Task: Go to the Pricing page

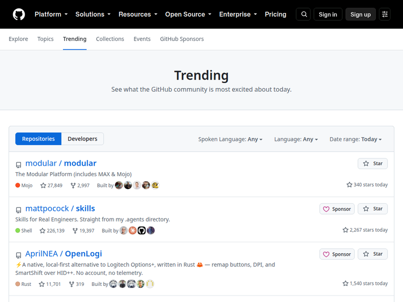Action: (276, 15)
